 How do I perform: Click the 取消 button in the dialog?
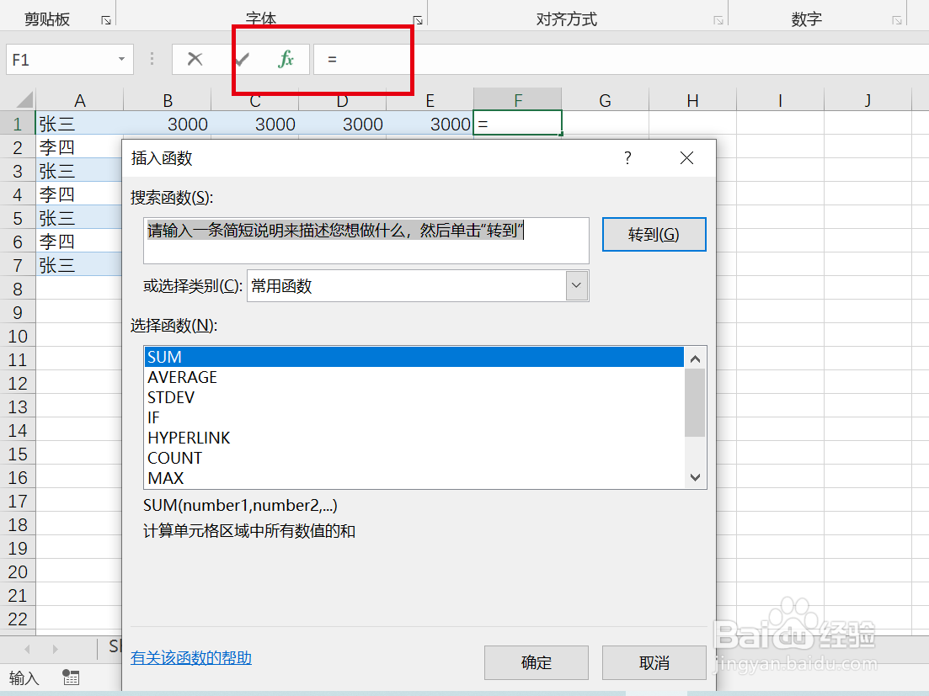click(x=654, y=662)
